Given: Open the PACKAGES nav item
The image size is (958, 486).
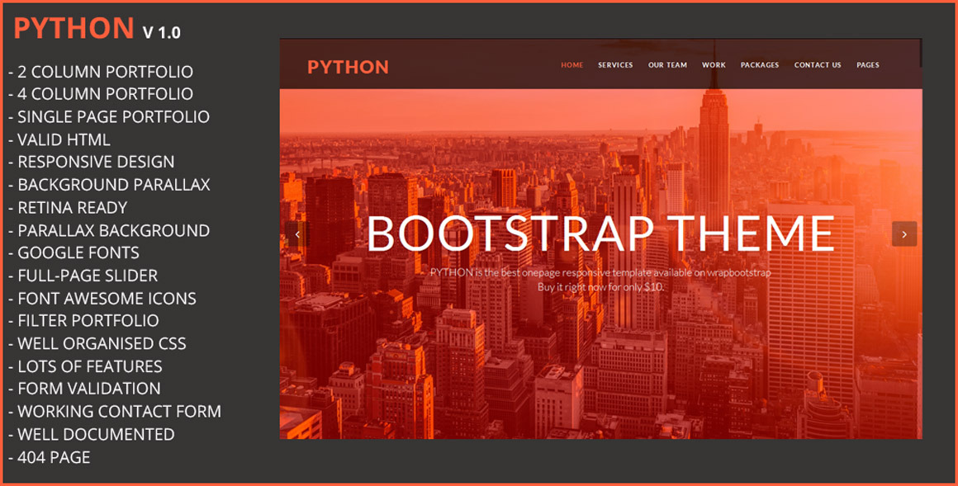Looking at the screenshot, I should (x=760, y=64).
